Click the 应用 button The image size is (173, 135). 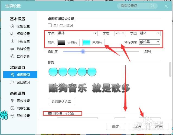point(159,126)
